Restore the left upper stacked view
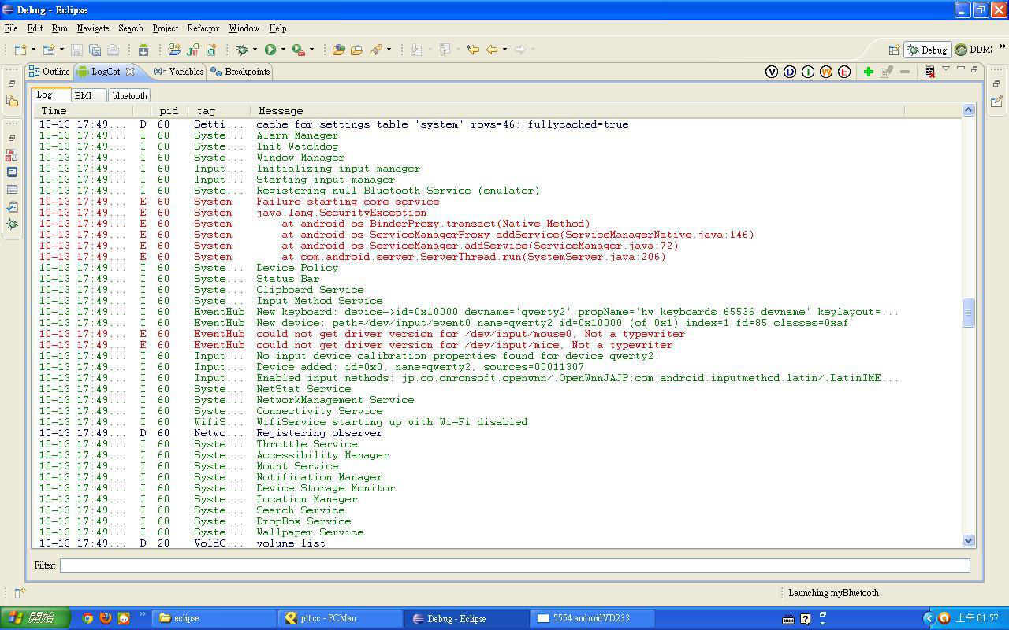This screenshot has width=1009, height=630. pos(12,83)
